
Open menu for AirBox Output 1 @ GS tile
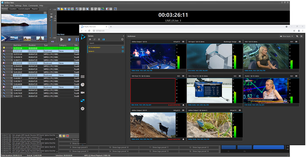[183, 42]
